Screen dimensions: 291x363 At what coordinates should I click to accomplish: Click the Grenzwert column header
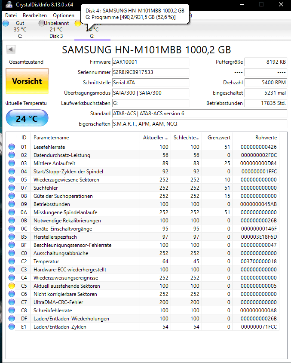[x=217, y=138]
